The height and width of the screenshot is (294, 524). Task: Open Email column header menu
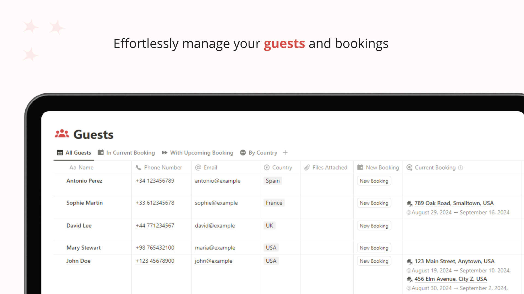(226, 167)
